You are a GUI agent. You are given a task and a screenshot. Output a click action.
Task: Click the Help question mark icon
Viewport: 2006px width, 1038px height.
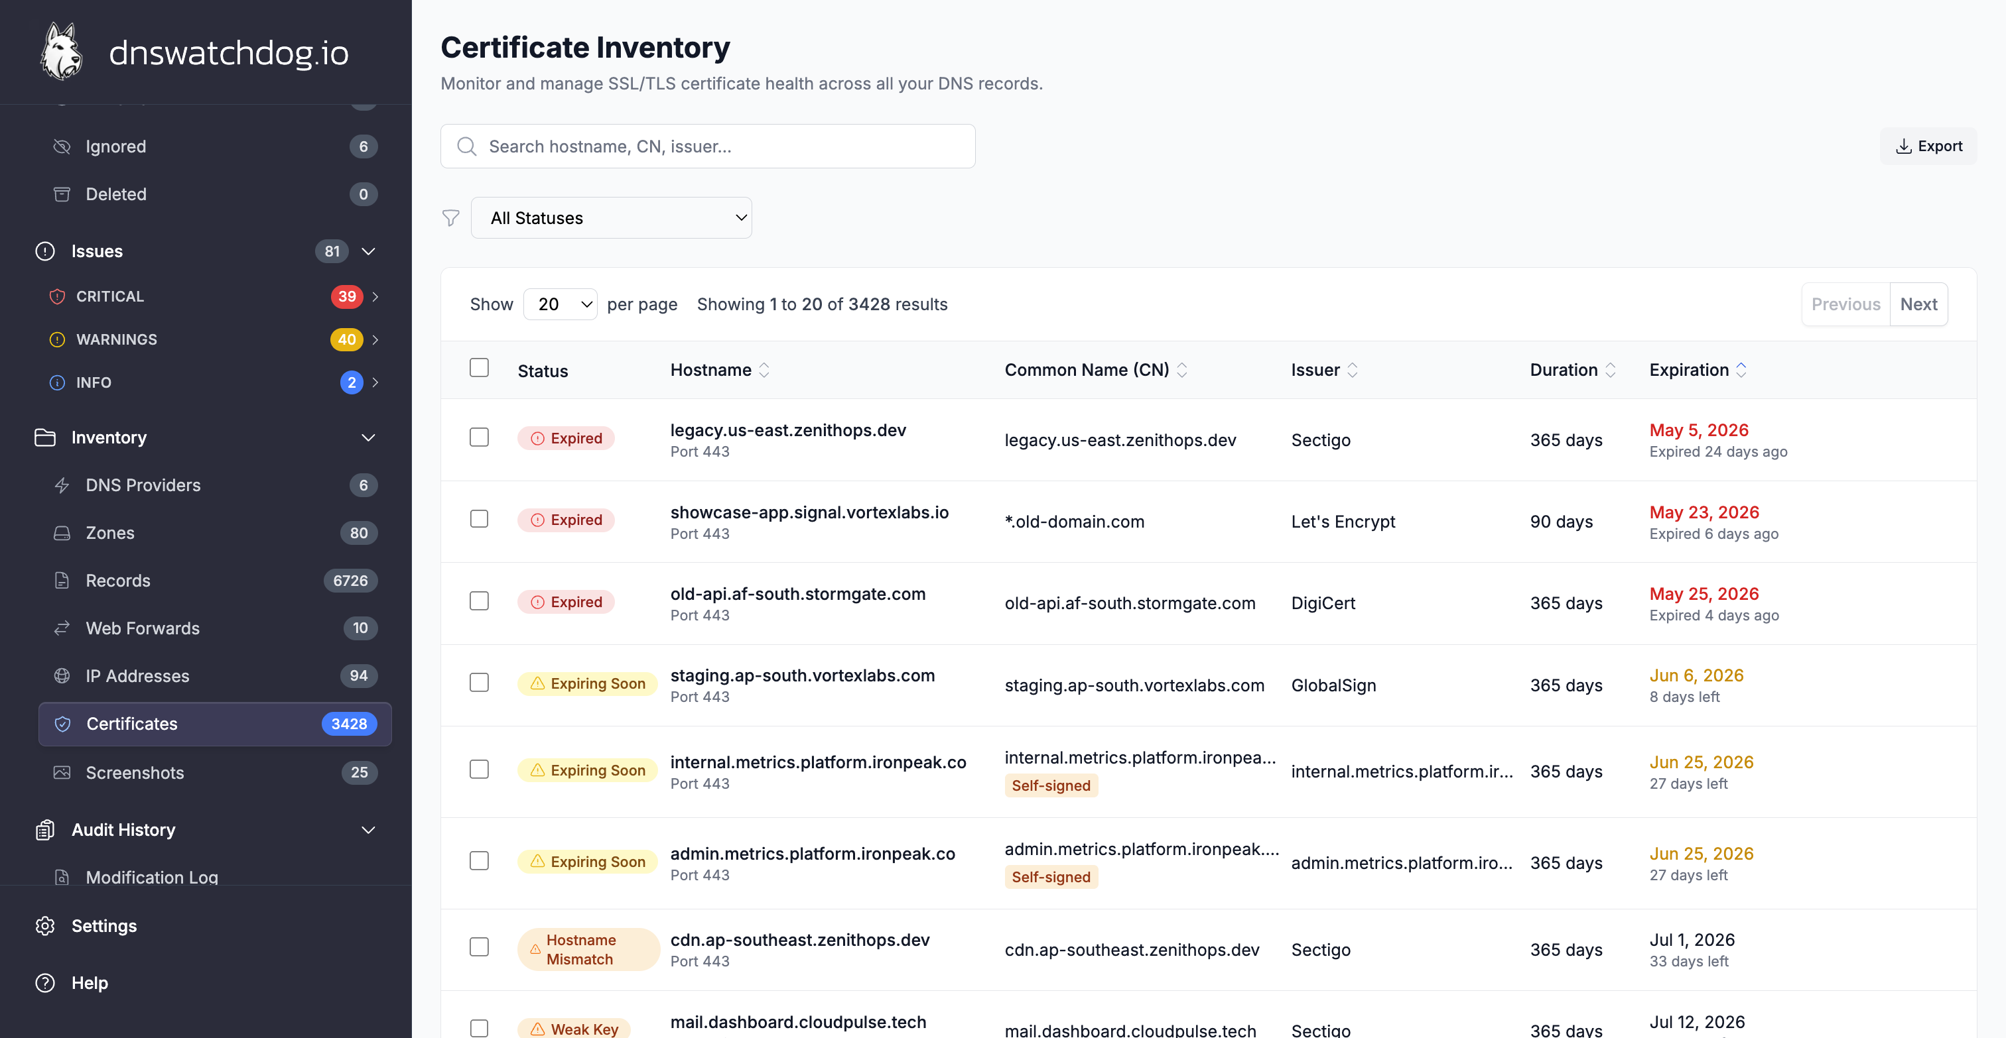pyautogui.click(x=45, y=982)
